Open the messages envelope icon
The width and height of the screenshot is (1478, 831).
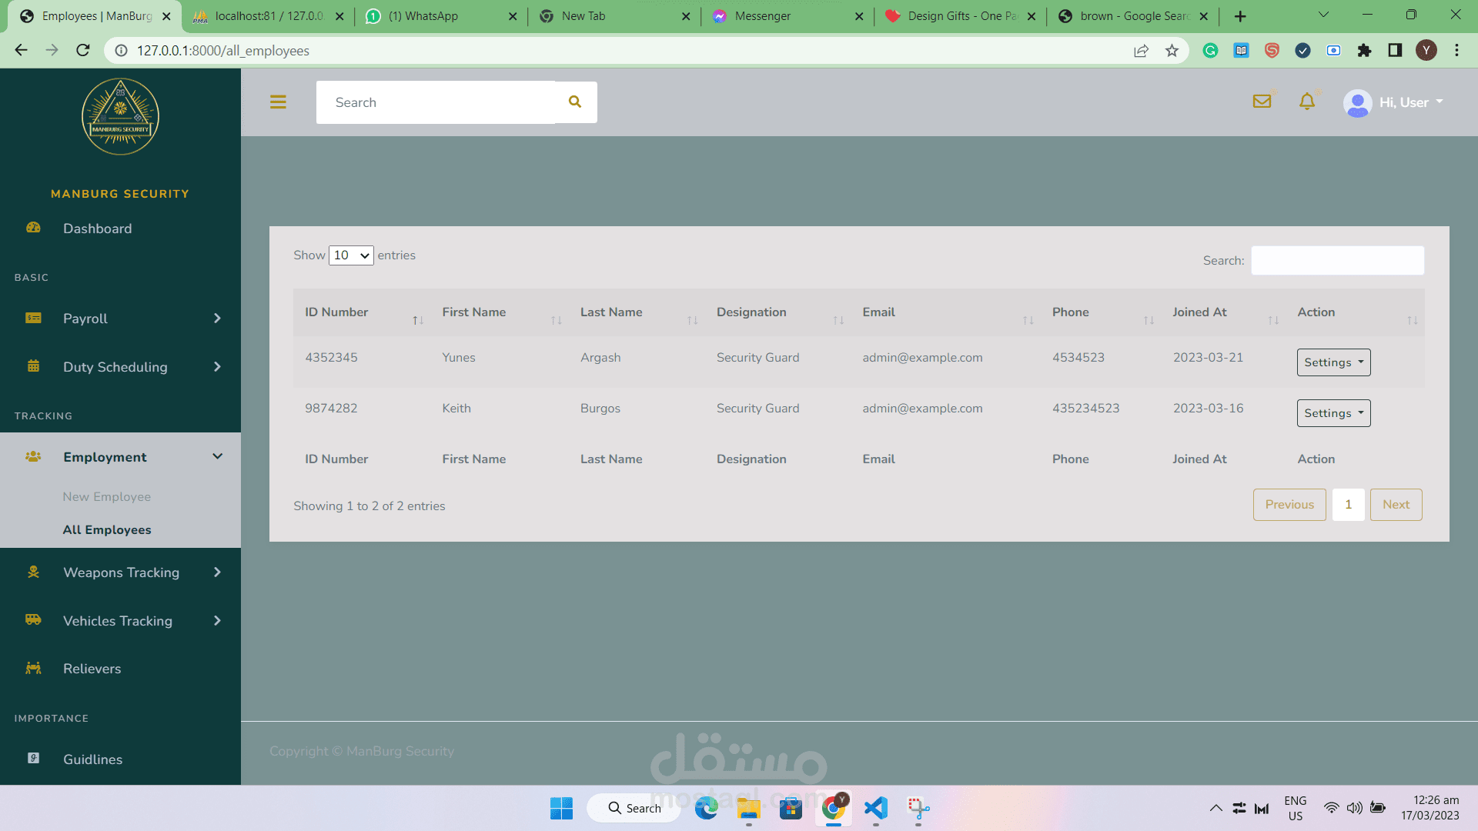pyautogui.click(x=1262, y=101)
